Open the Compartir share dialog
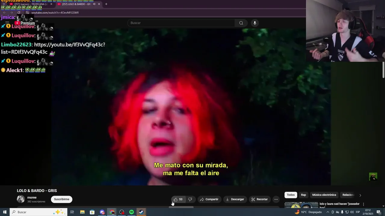The width and height of the screenshot is (385, 216). [x=209, y=199]
